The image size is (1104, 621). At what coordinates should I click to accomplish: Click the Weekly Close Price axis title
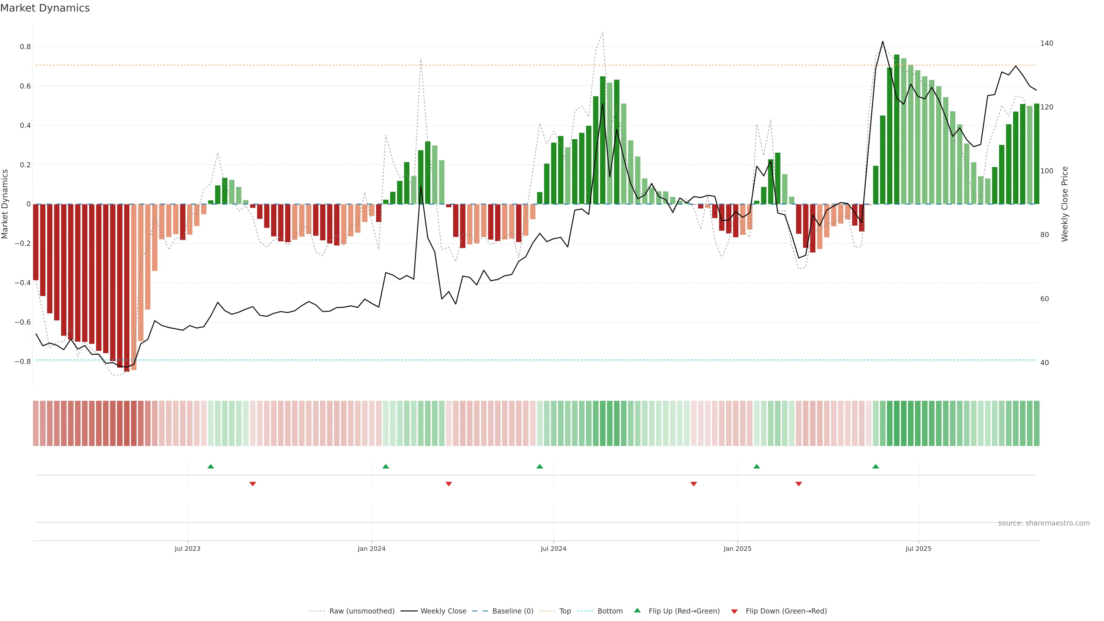[1065, 204]
